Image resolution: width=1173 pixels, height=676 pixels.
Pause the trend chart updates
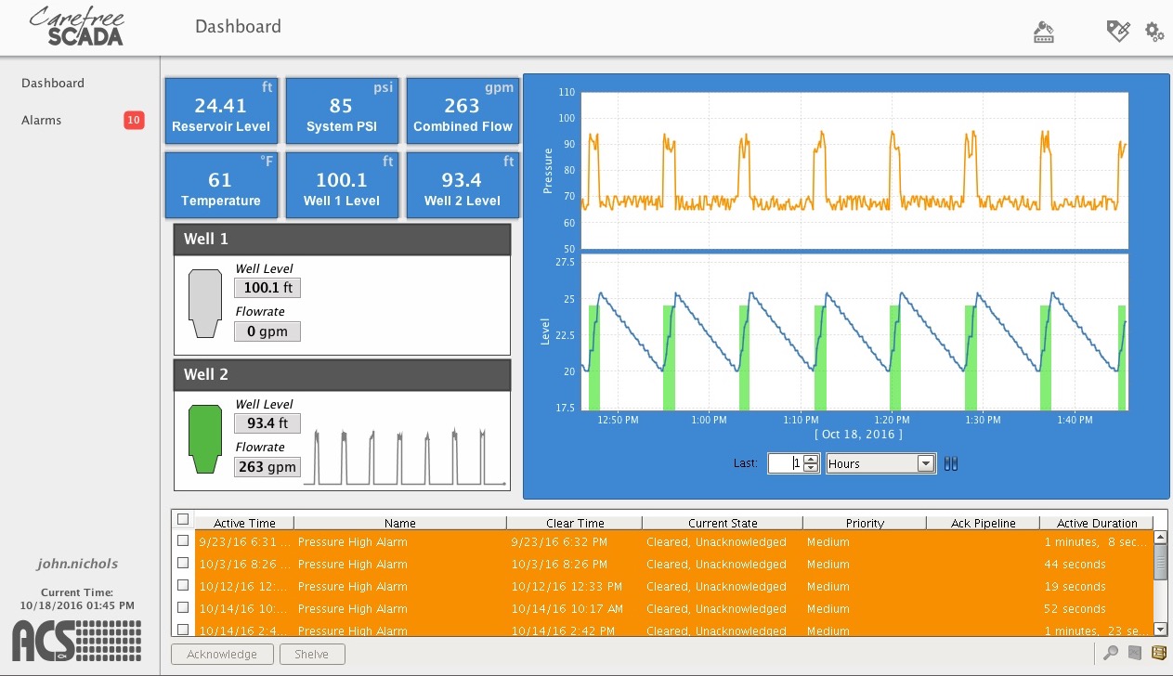tap(950, 462)
